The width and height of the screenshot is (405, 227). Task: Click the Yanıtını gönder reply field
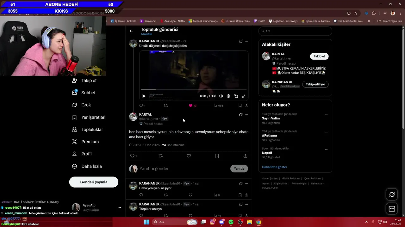tap(184, 169)
